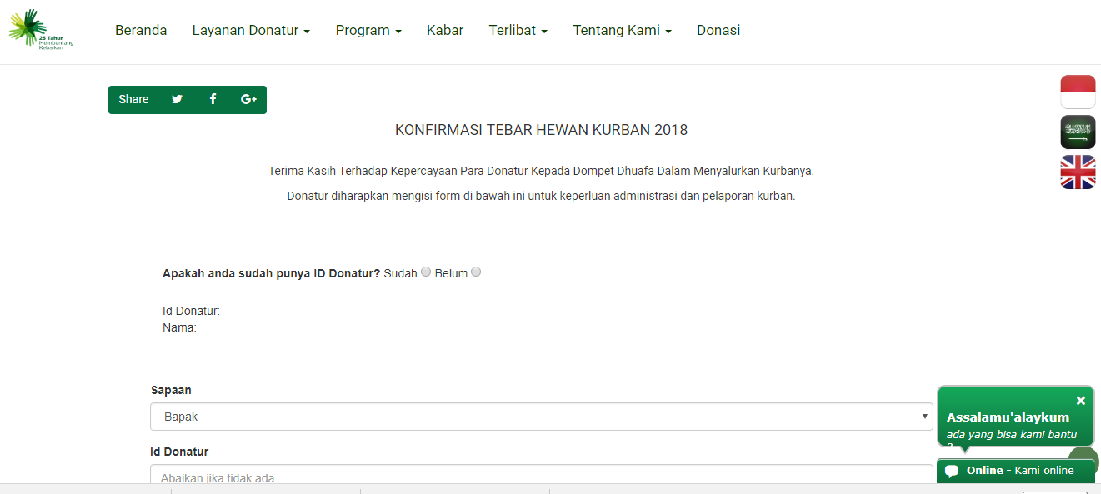
Task: Share the page on Google Plus
Action: tap(248, 99)
